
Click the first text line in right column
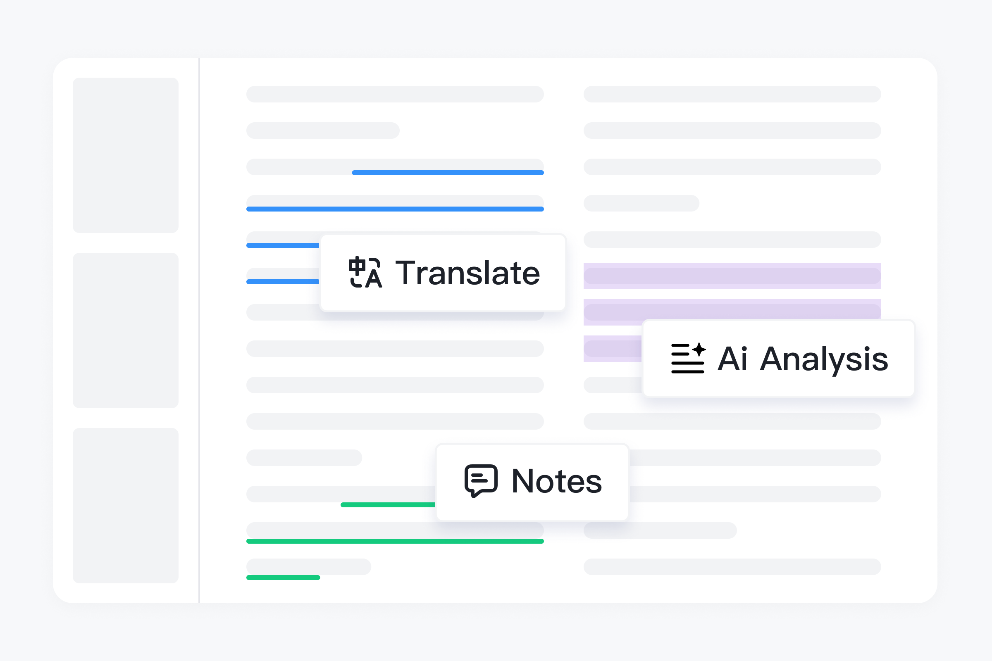(x=732, y=94)
